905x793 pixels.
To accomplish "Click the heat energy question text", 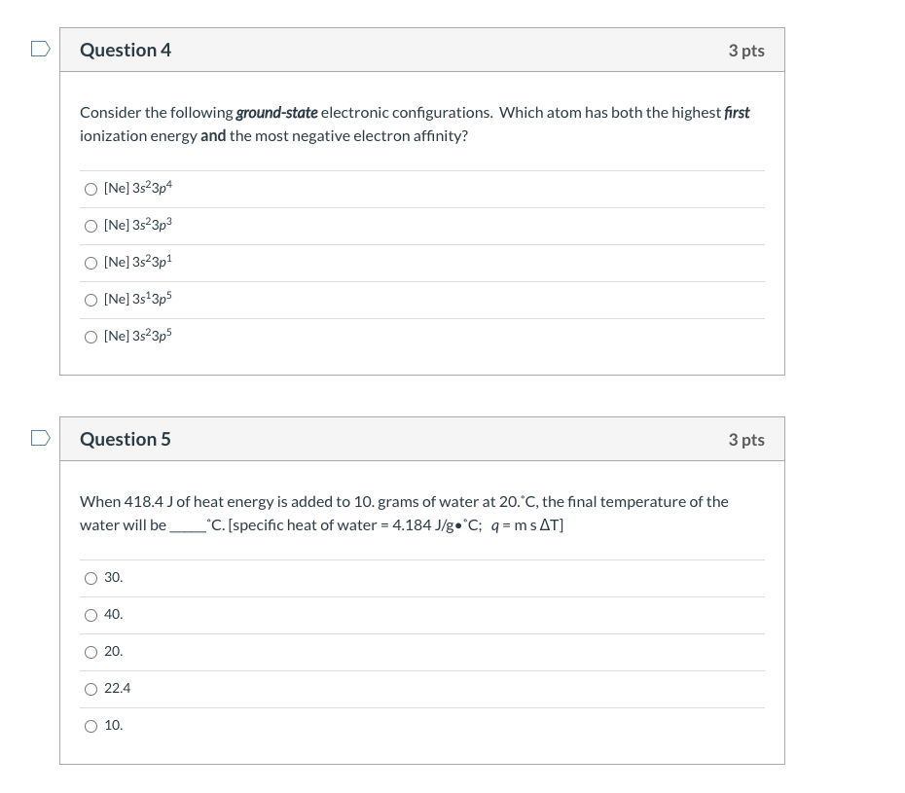I will coord(404,513).
